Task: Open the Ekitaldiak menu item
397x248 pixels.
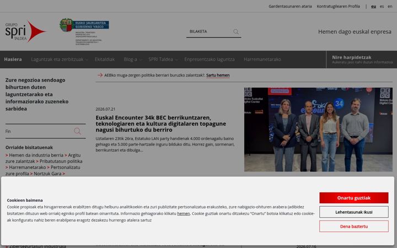Action: click(105, 59)
